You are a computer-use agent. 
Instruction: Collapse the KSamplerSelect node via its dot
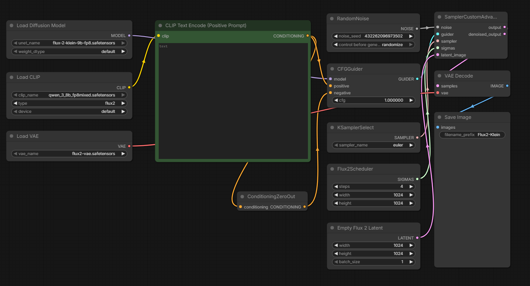point(332,128)
